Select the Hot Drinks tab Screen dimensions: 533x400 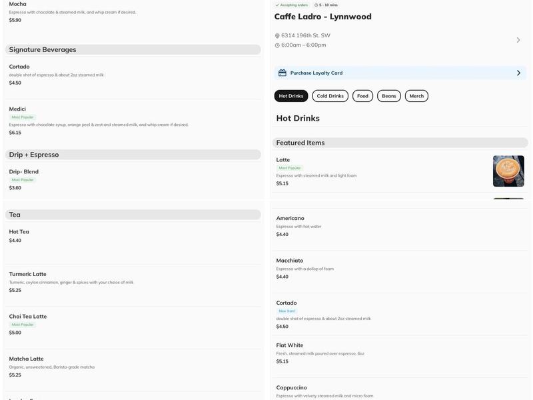(291, 96)
